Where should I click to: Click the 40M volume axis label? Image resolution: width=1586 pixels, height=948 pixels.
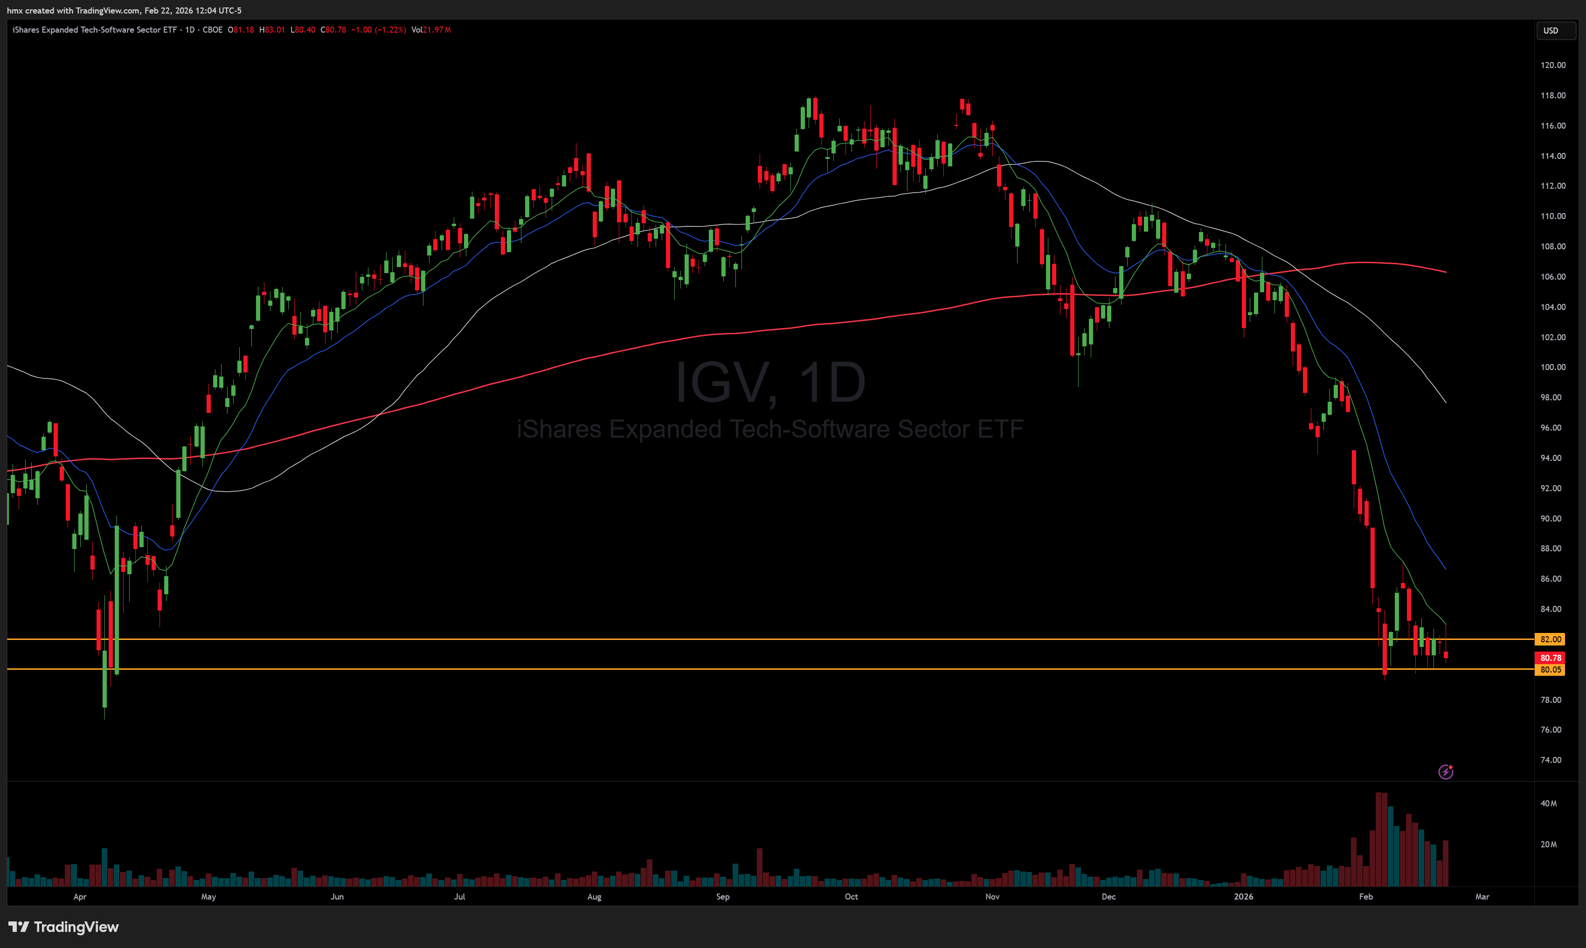click(x=1548, y=803)
